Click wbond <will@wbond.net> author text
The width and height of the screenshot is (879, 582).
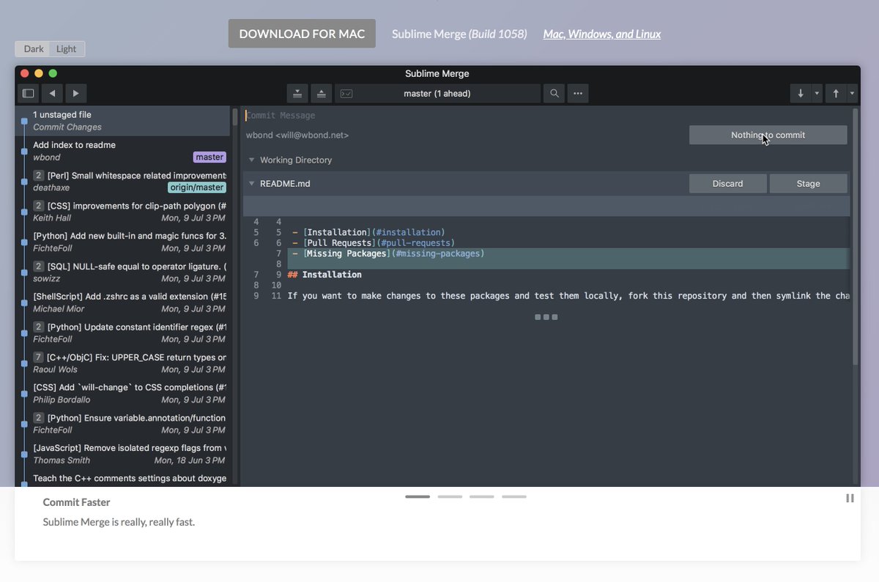click(x=297, y=135)
